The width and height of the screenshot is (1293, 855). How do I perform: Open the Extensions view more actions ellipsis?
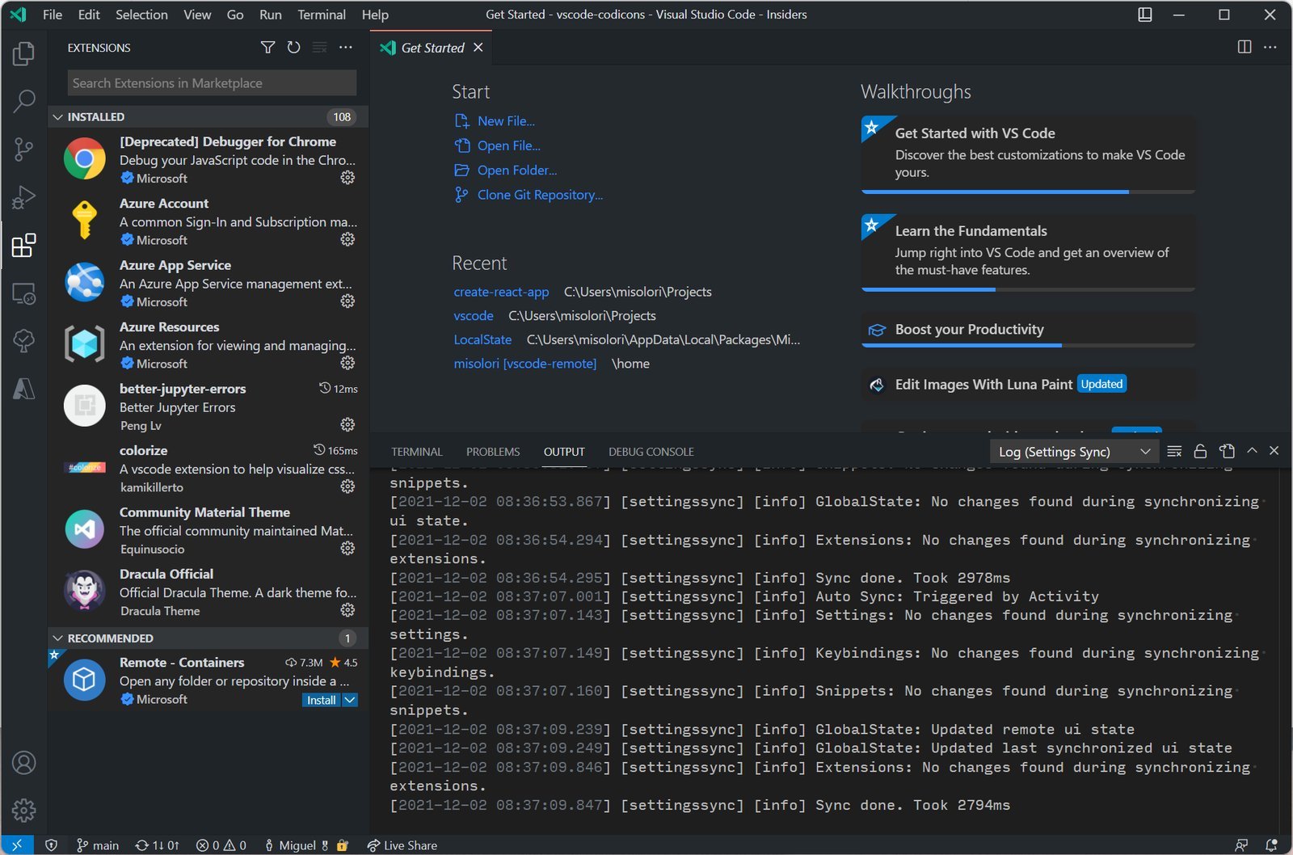point(346,48)
